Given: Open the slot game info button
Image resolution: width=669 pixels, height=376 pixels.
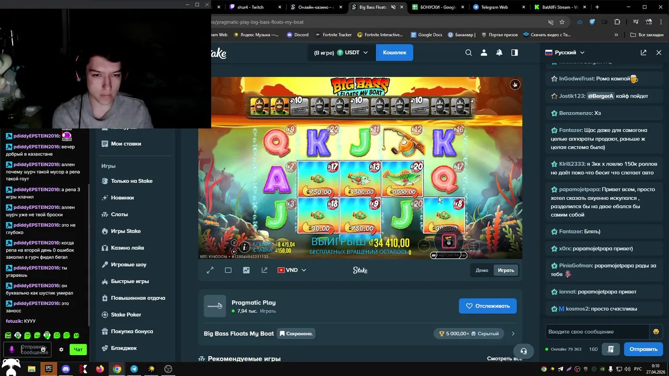Looking at the screenshot, I should (x=245, y=247).
